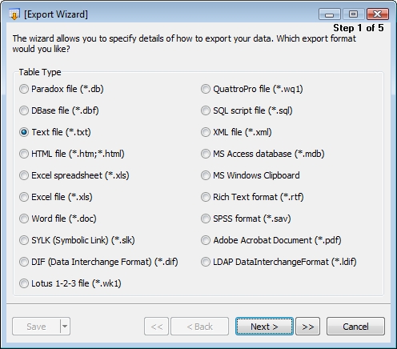Viewport: 397px width, 349px height.
Task: Choose QuattroPro file (*.wq1) format
Action: click(x=252, y=89)
